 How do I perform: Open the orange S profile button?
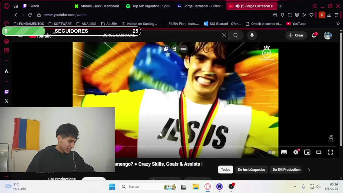[322, 15]
